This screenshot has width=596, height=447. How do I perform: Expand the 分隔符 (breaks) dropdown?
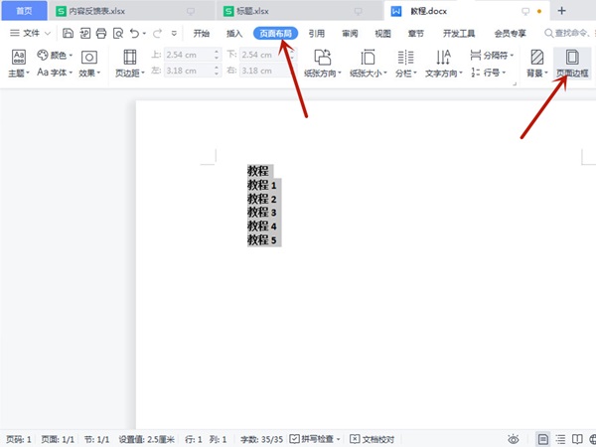[490, 56]
